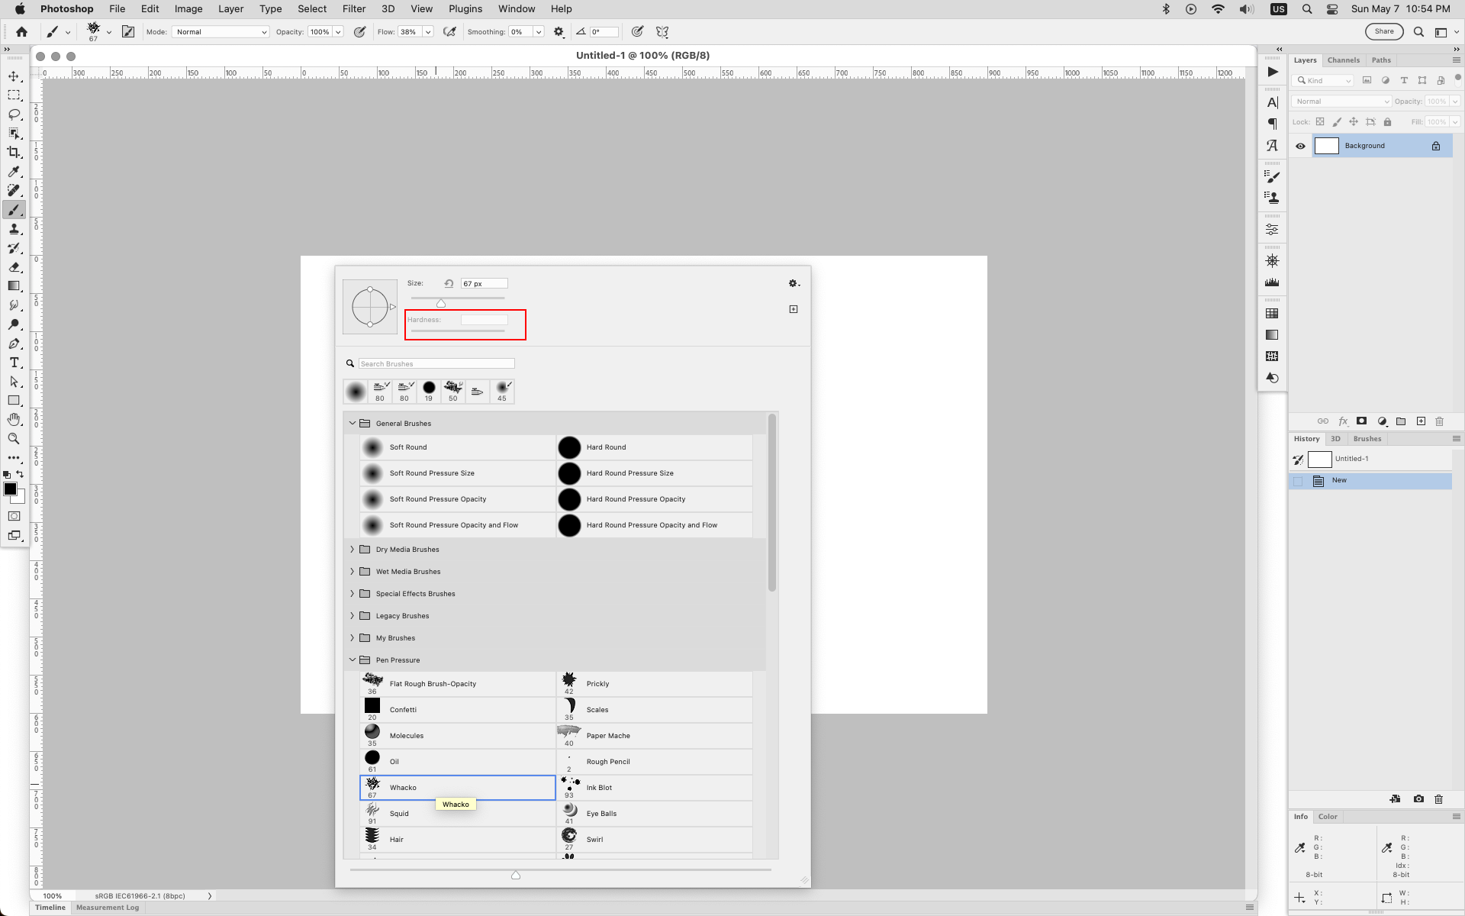Switch to the Channels tab
Viewport: 1465px width, 916px height.
tap(1343, 60)
